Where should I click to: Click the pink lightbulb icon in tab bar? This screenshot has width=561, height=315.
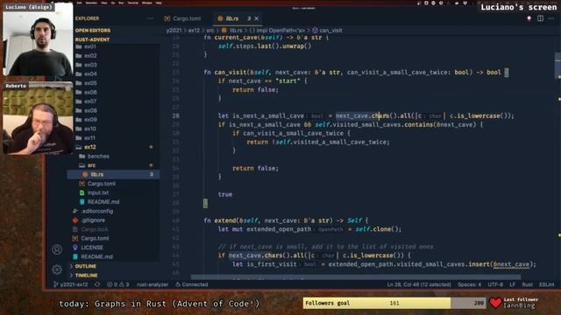529,18
